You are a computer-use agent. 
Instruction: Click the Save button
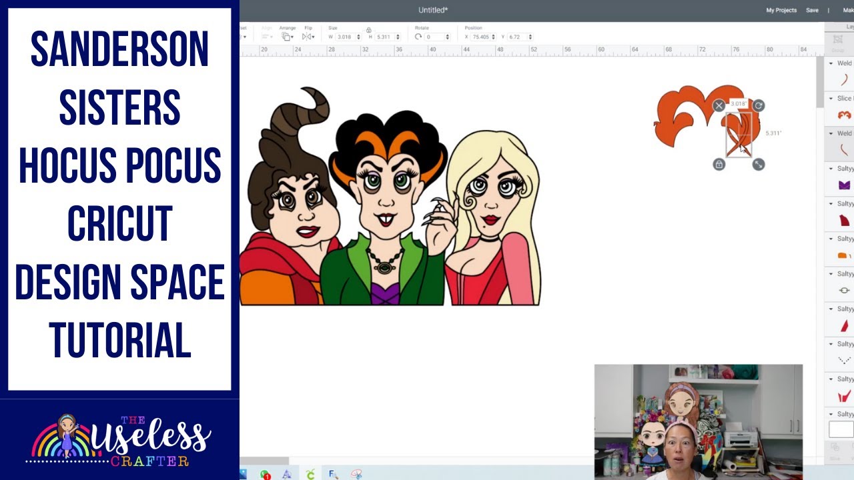812,10
